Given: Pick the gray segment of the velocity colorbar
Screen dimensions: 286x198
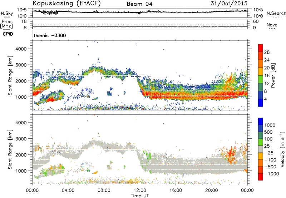Looking at the screenshot, I should 261,149.
